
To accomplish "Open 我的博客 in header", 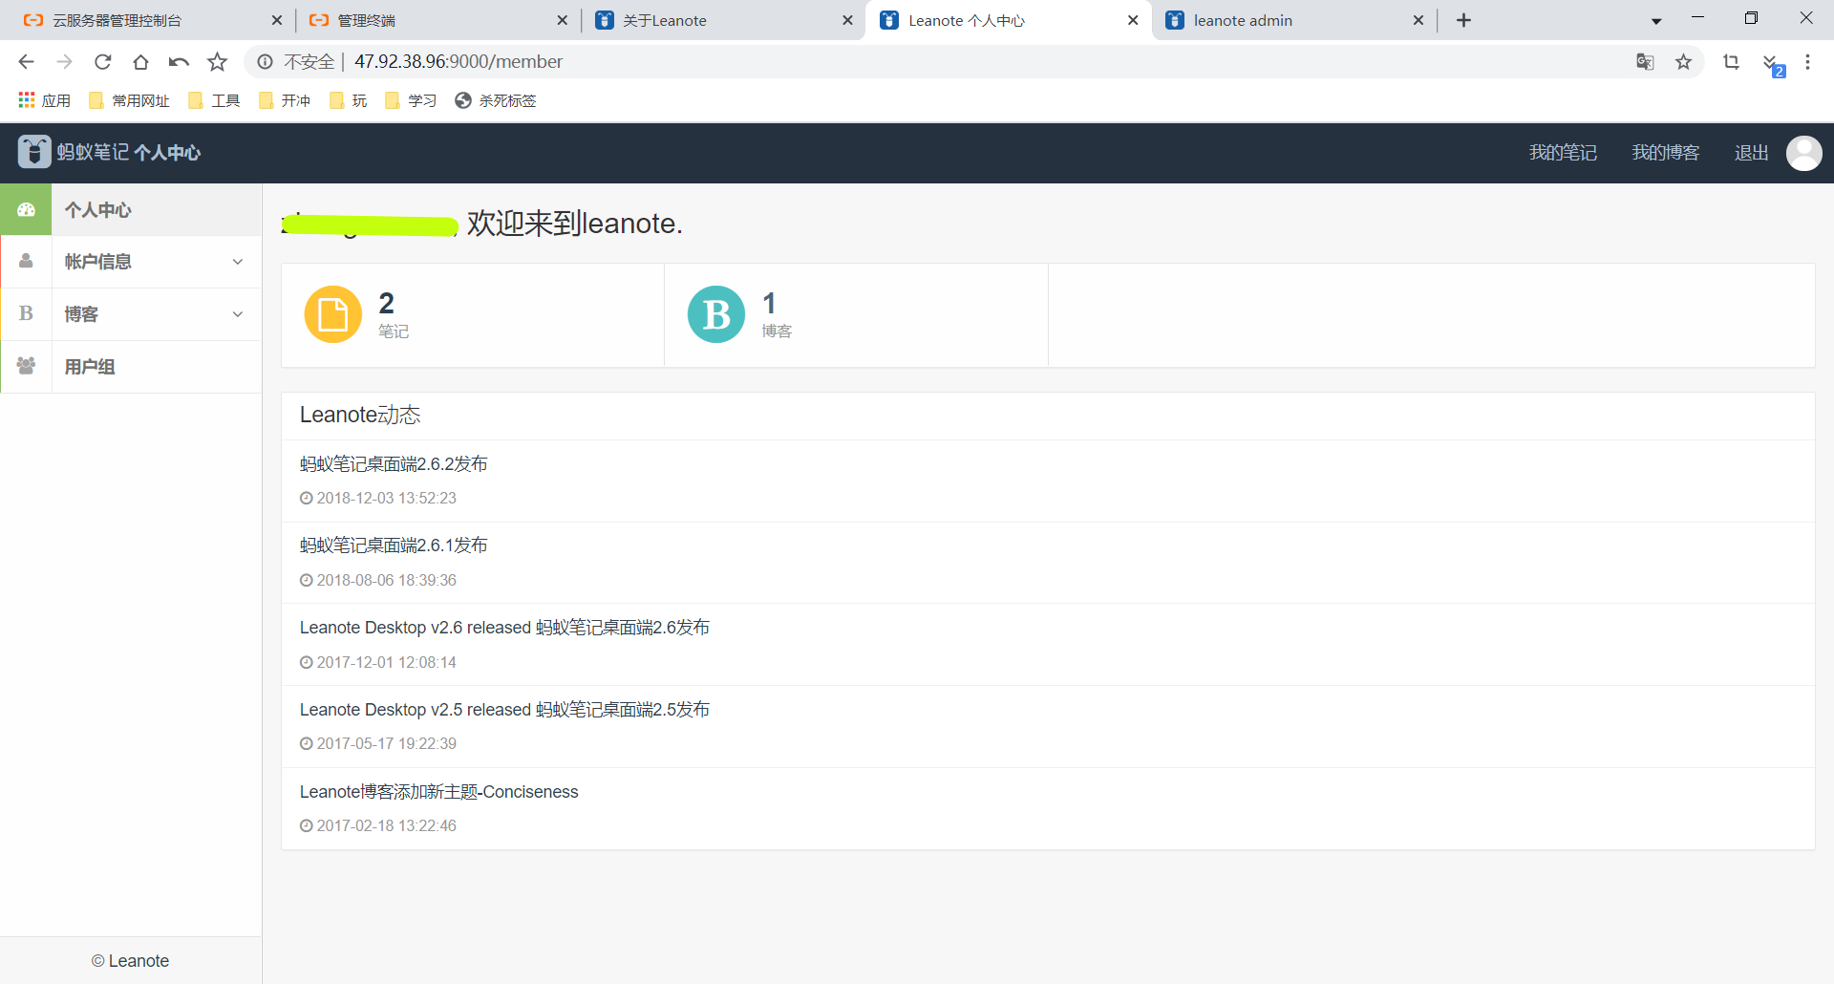I will click(x=1666, y=153).
